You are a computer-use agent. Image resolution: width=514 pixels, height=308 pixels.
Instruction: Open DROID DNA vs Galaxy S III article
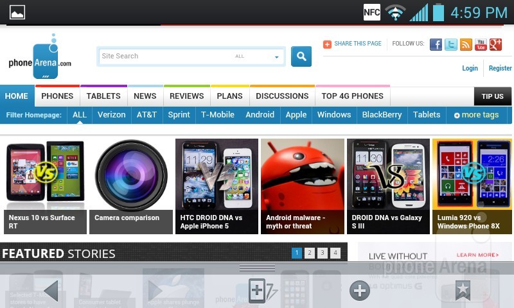[388, 187]
